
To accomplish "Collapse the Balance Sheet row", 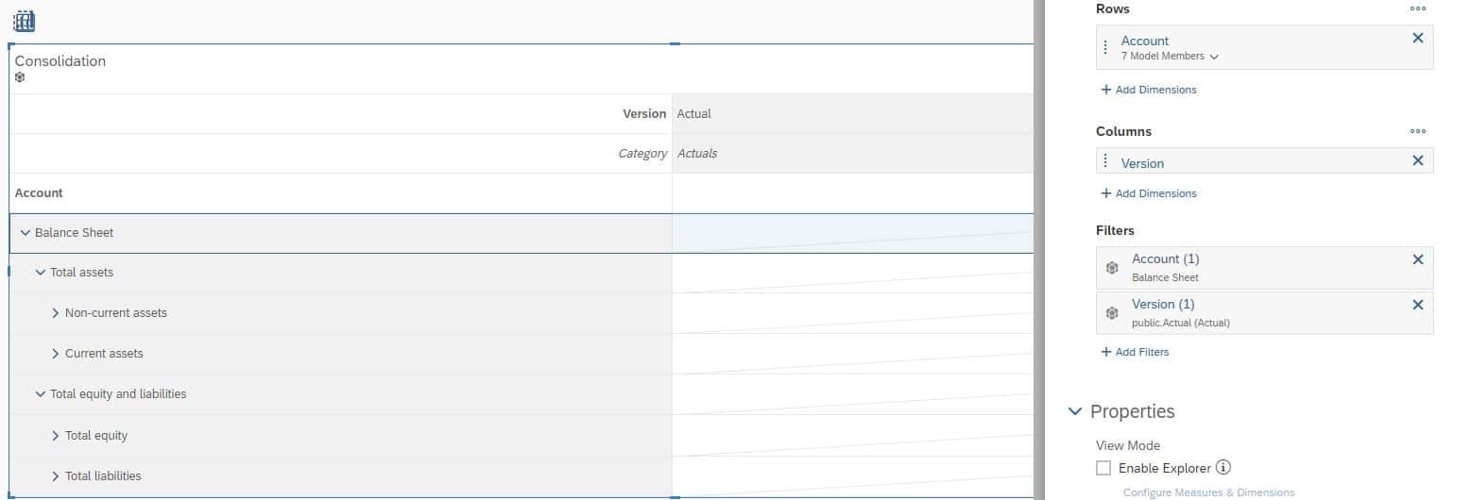I will [x=25, y=233].
